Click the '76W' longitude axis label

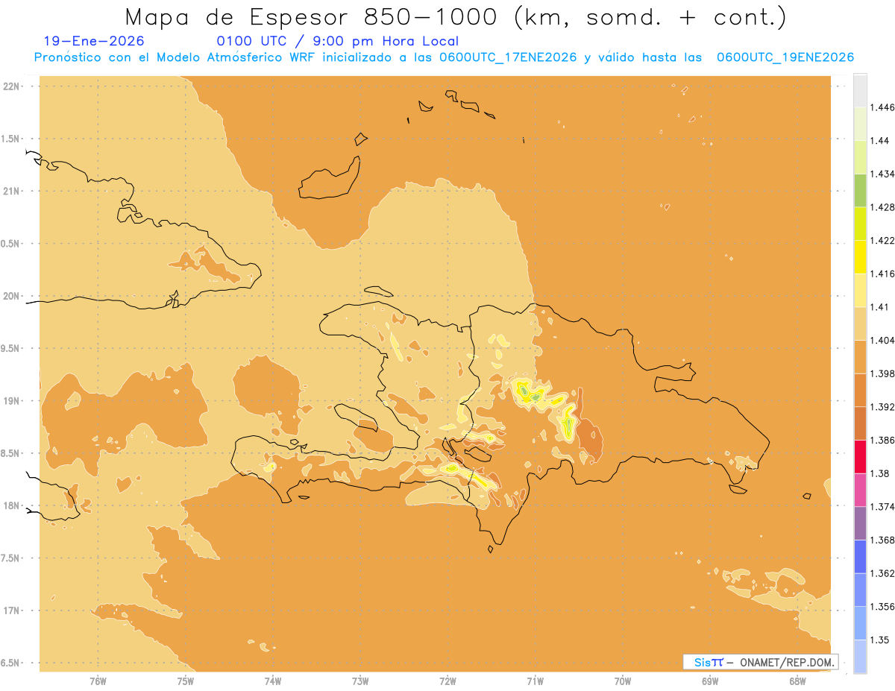[x=98, y=681]
